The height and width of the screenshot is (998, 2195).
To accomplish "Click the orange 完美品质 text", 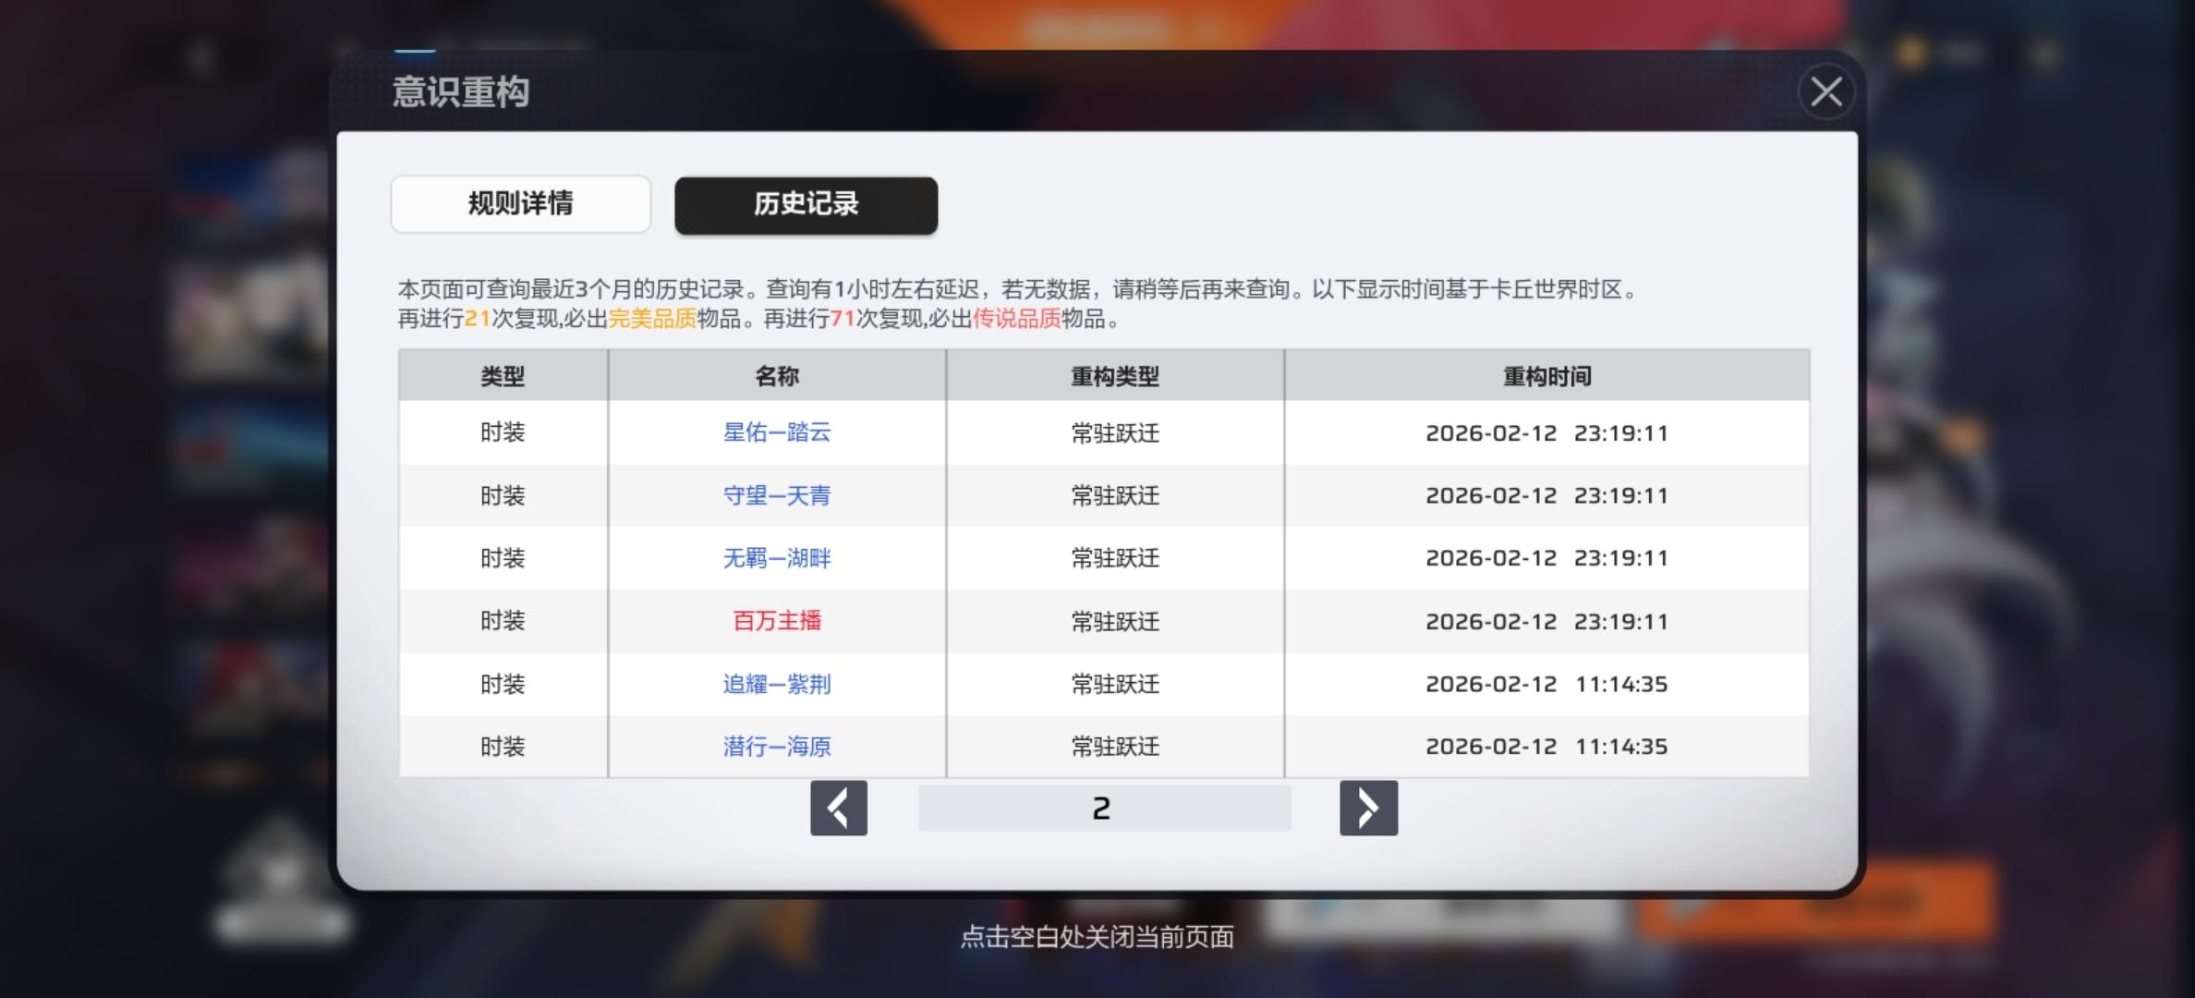I will [652, 319].
